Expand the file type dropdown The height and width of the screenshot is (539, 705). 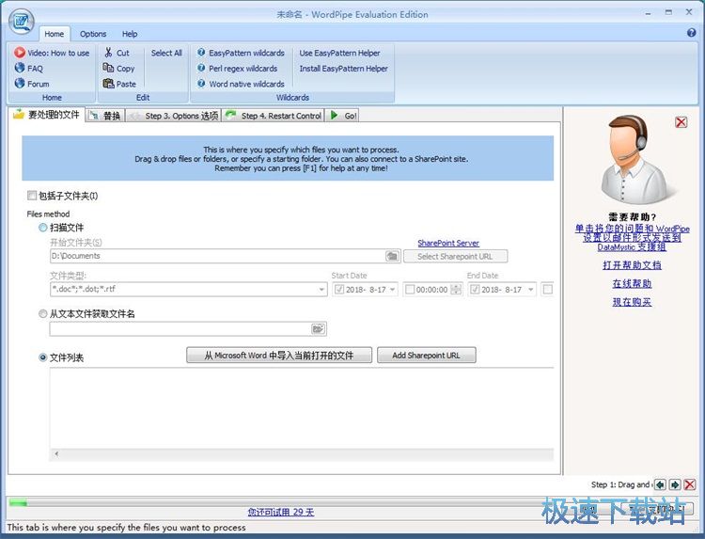pos(321,290)
